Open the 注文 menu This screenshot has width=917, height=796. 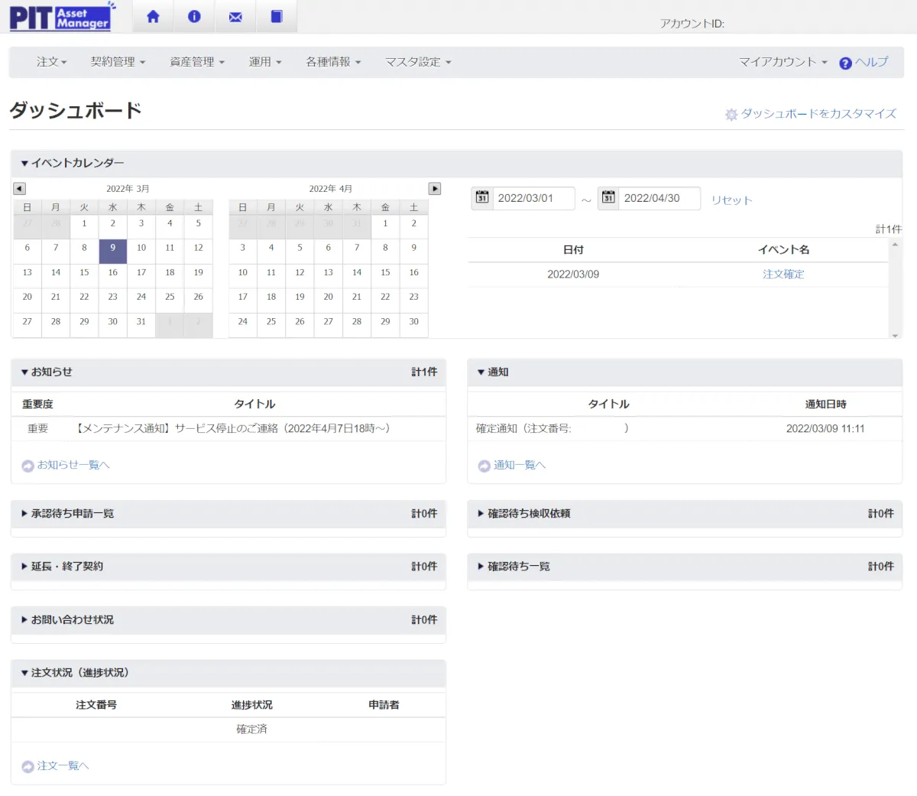pyautogui.click(x=51, y=62)
